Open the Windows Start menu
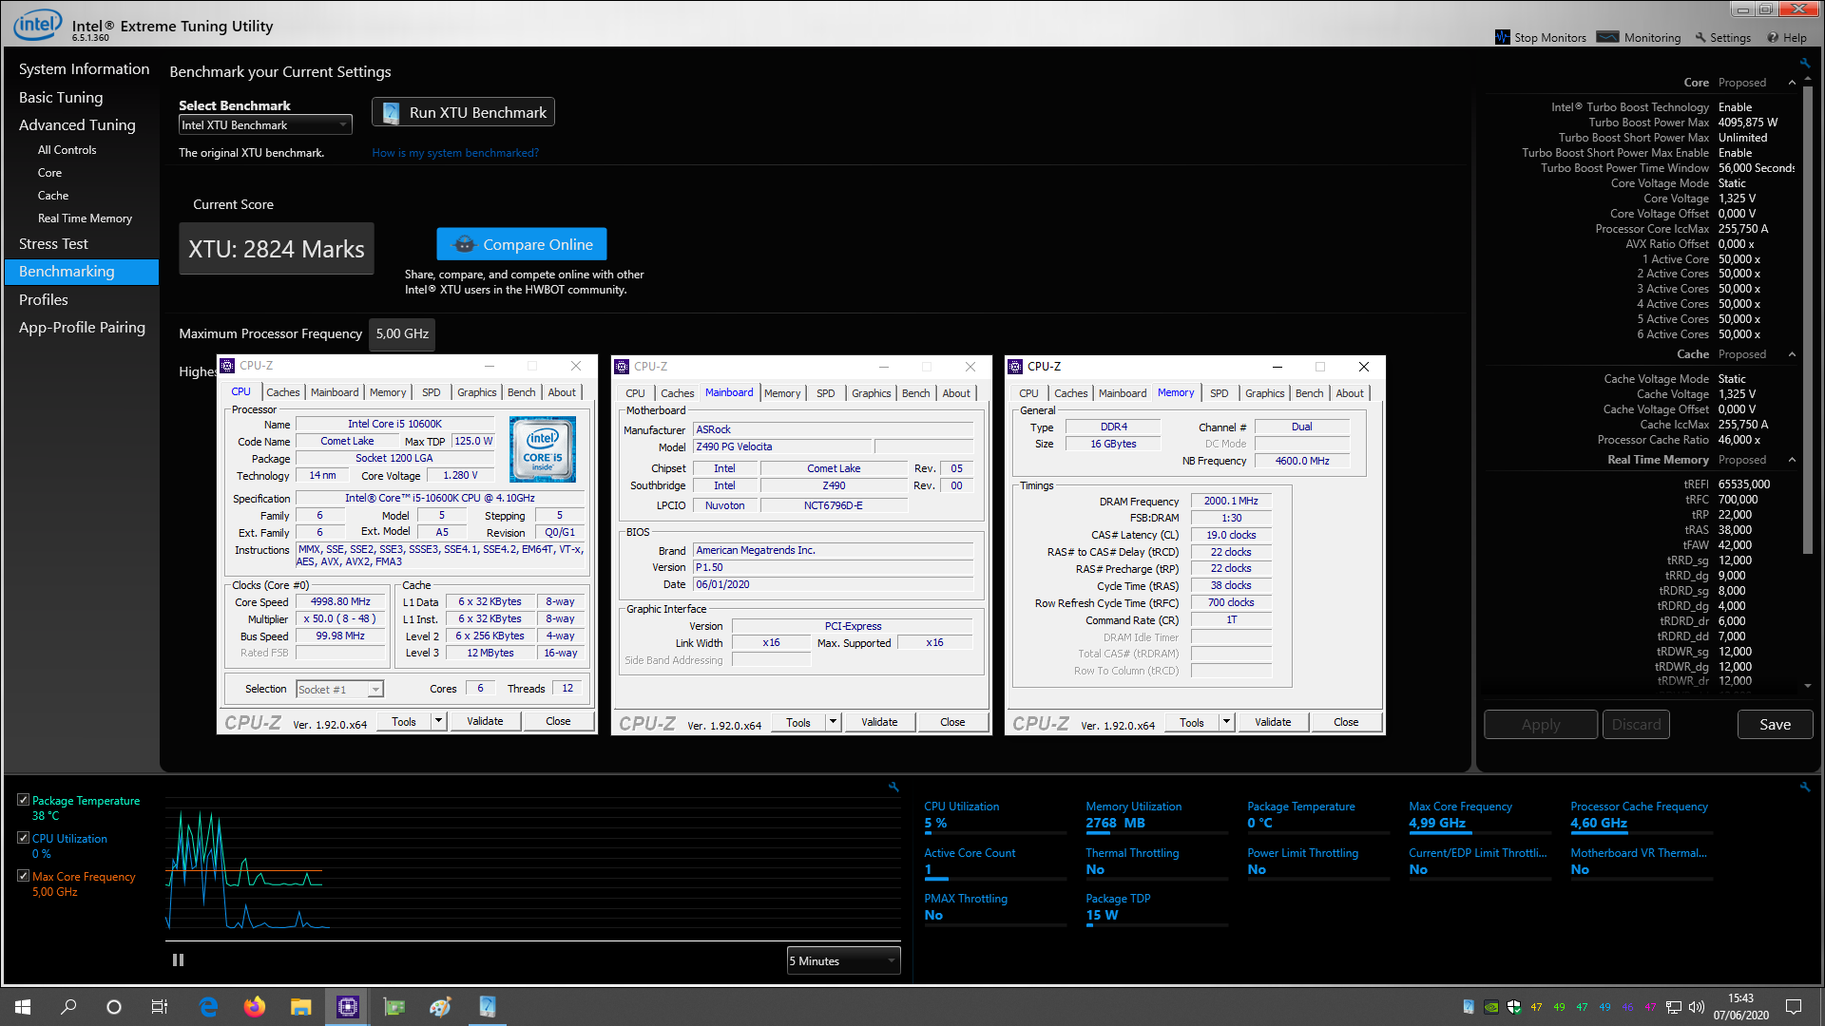This screenshot has height=1026, width=1825. [x=23, y=1007]
